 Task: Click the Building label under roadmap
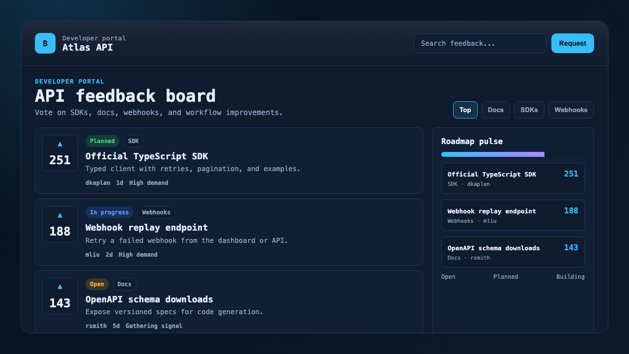(x=571, y=277)
